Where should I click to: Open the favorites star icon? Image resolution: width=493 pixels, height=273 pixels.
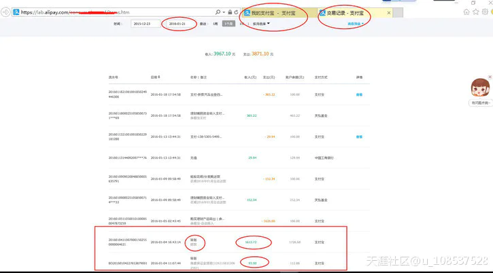coord(476,12)
